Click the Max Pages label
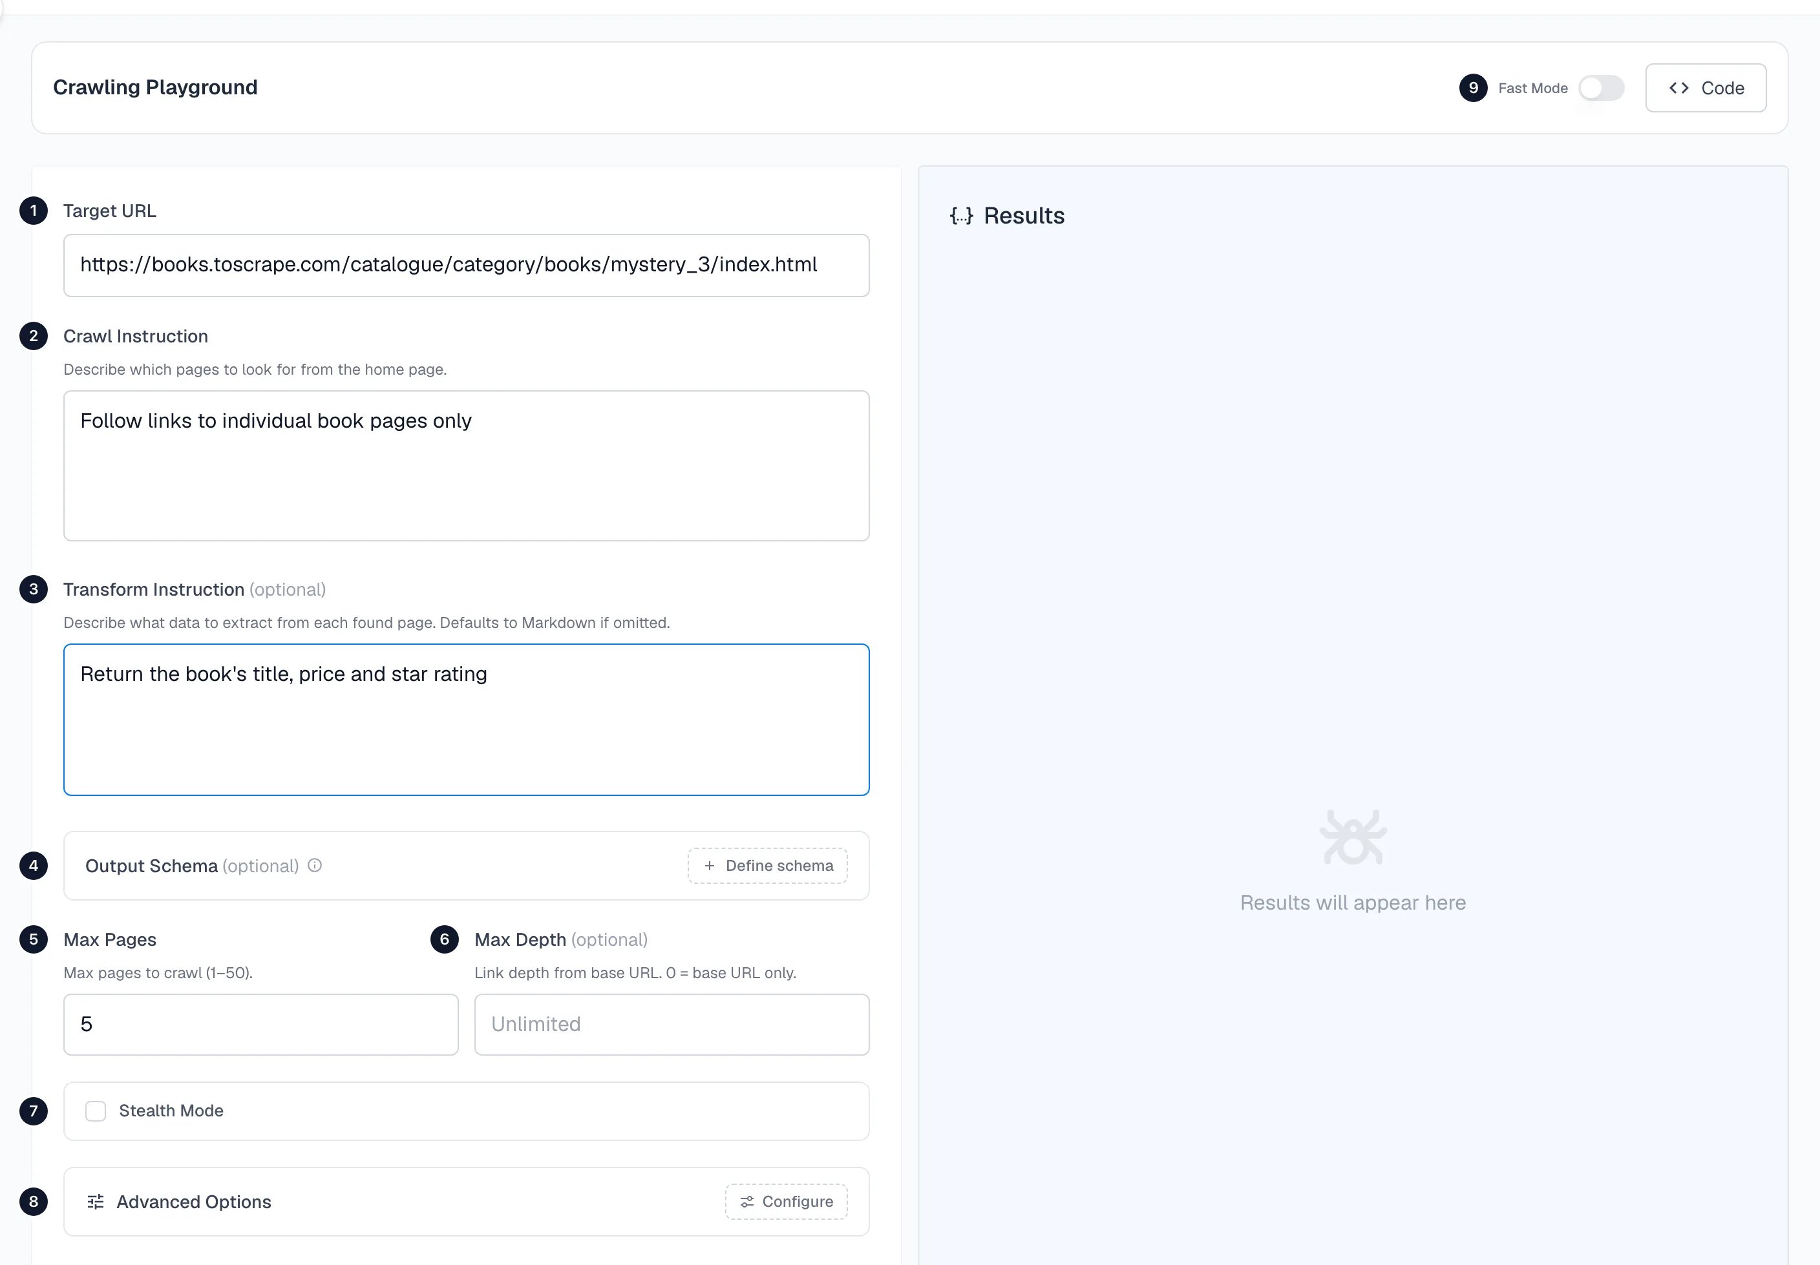 pos(109,939)
